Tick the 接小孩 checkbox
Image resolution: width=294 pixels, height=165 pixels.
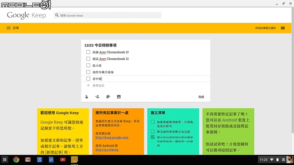88,65
